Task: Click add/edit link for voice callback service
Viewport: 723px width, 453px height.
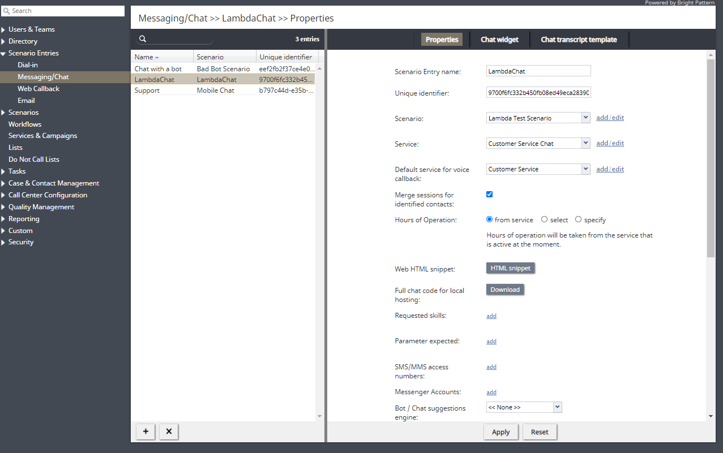Action: [x=610, y=169]
